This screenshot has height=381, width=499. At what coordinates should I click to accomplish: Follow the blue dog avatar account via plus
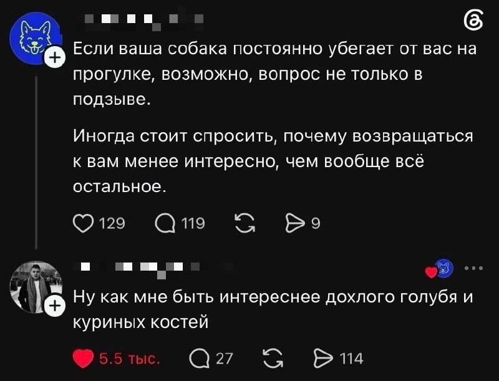(55, 57)
